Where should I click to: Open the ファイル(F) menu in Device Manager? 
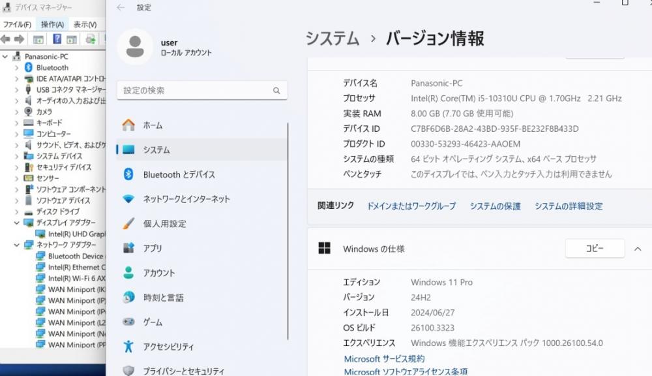click(17, 25)
